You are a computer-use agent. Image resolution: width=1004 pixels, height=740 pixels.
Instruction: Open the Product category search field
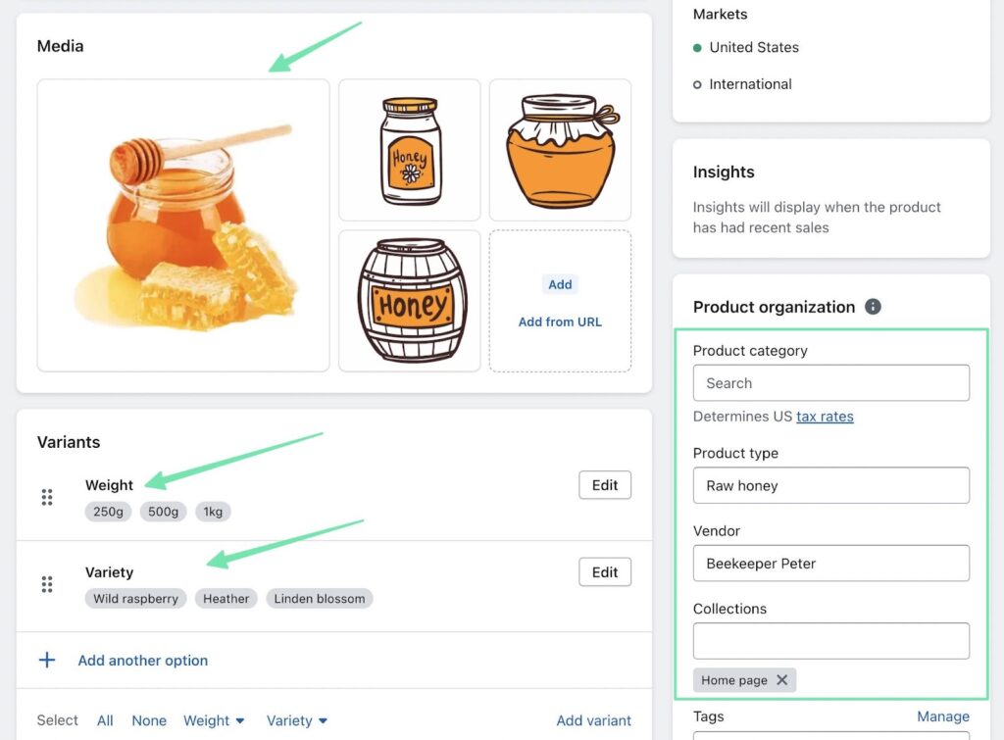click(830, 383)
